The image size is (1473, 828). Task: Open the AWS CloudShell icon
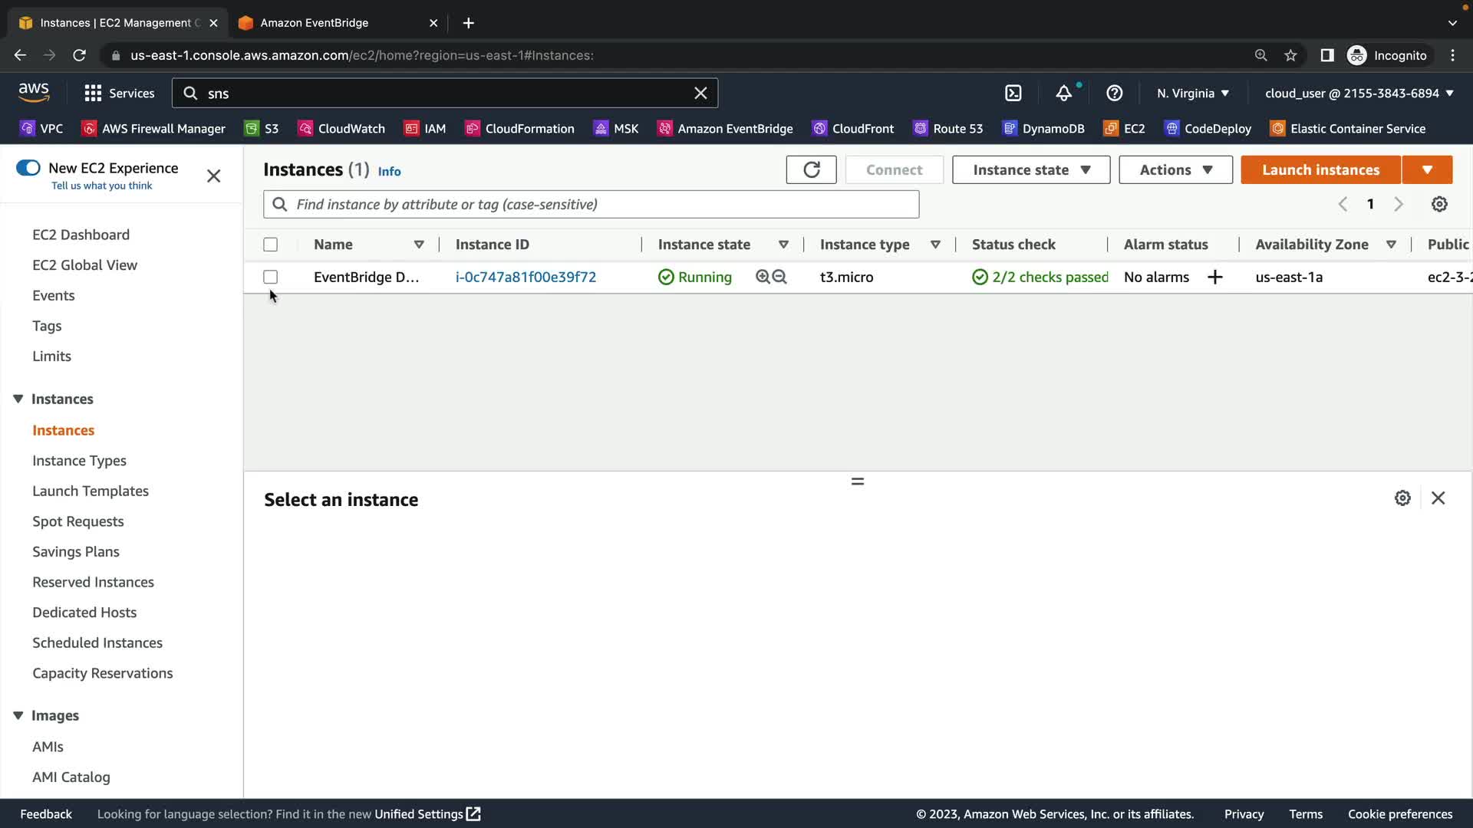click(1013, 94)
